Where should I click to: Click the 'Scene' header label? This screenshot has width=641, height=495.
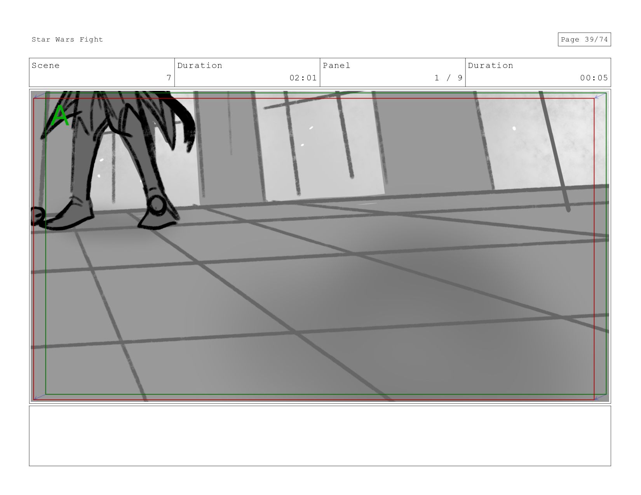pyautogui.click(x=45, y=66)
